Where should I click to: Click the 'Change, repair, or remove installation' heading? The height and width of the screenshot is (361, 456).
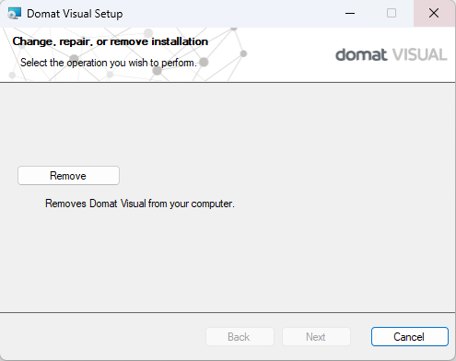pyautogui.click(x=111, y=41)
